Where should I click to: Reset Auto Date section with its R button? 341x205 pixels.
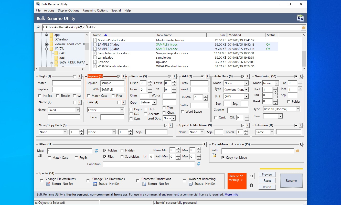(248, 77)
